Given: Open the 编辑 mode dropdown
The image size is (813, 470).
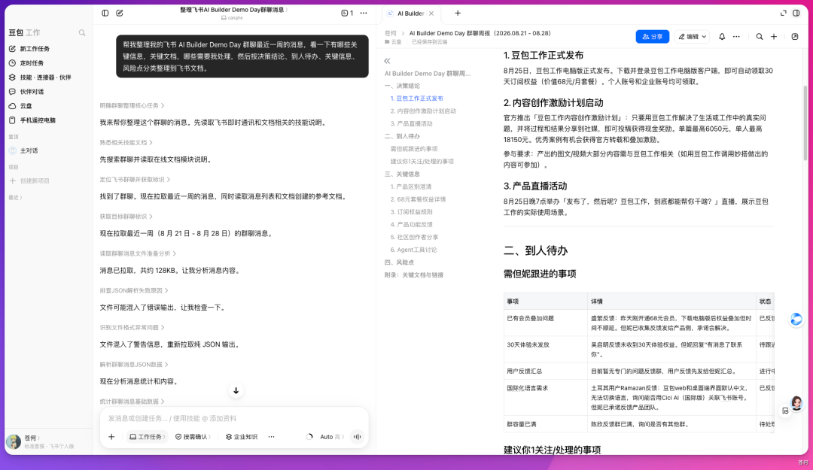Looking at the screenshot, I should click(693, 37).
